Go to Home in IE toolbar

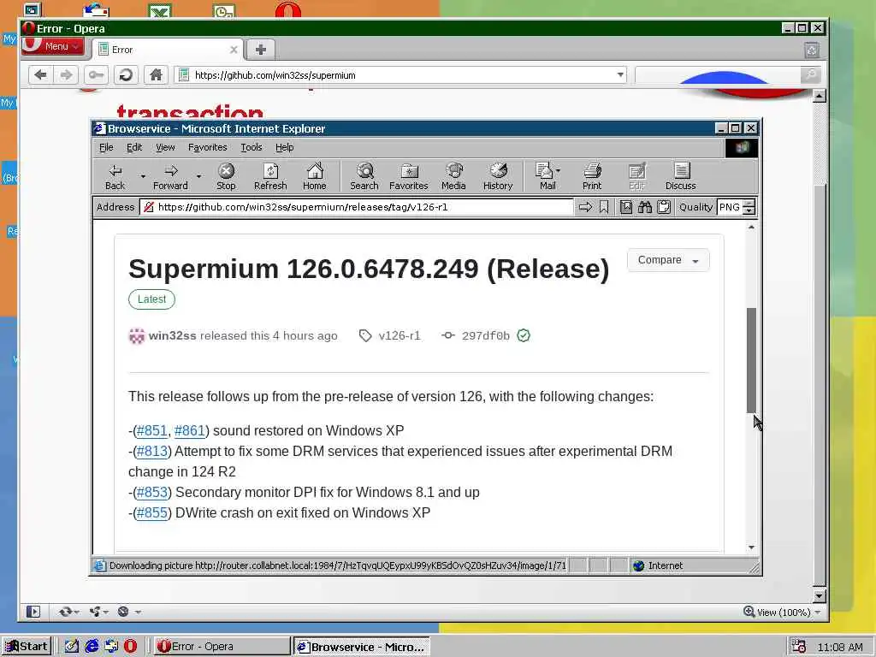click(x=315, y=176)
